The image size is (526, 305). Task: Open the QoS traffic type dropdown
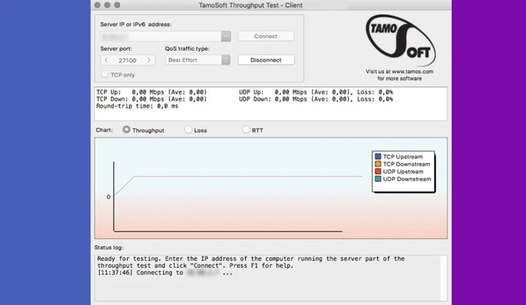[198, 60]
